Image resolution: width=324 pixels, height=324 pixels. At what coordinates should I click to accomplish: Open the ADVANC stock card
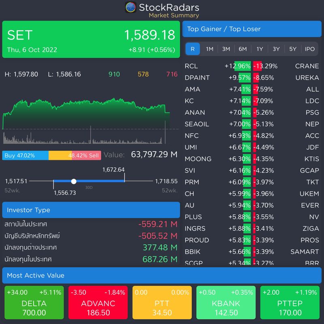pos(97,303)
